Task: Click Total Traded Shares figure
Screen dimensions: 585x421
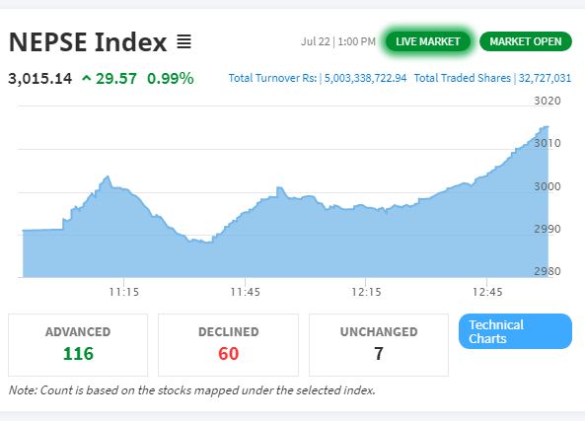Action: pos(545,78)
